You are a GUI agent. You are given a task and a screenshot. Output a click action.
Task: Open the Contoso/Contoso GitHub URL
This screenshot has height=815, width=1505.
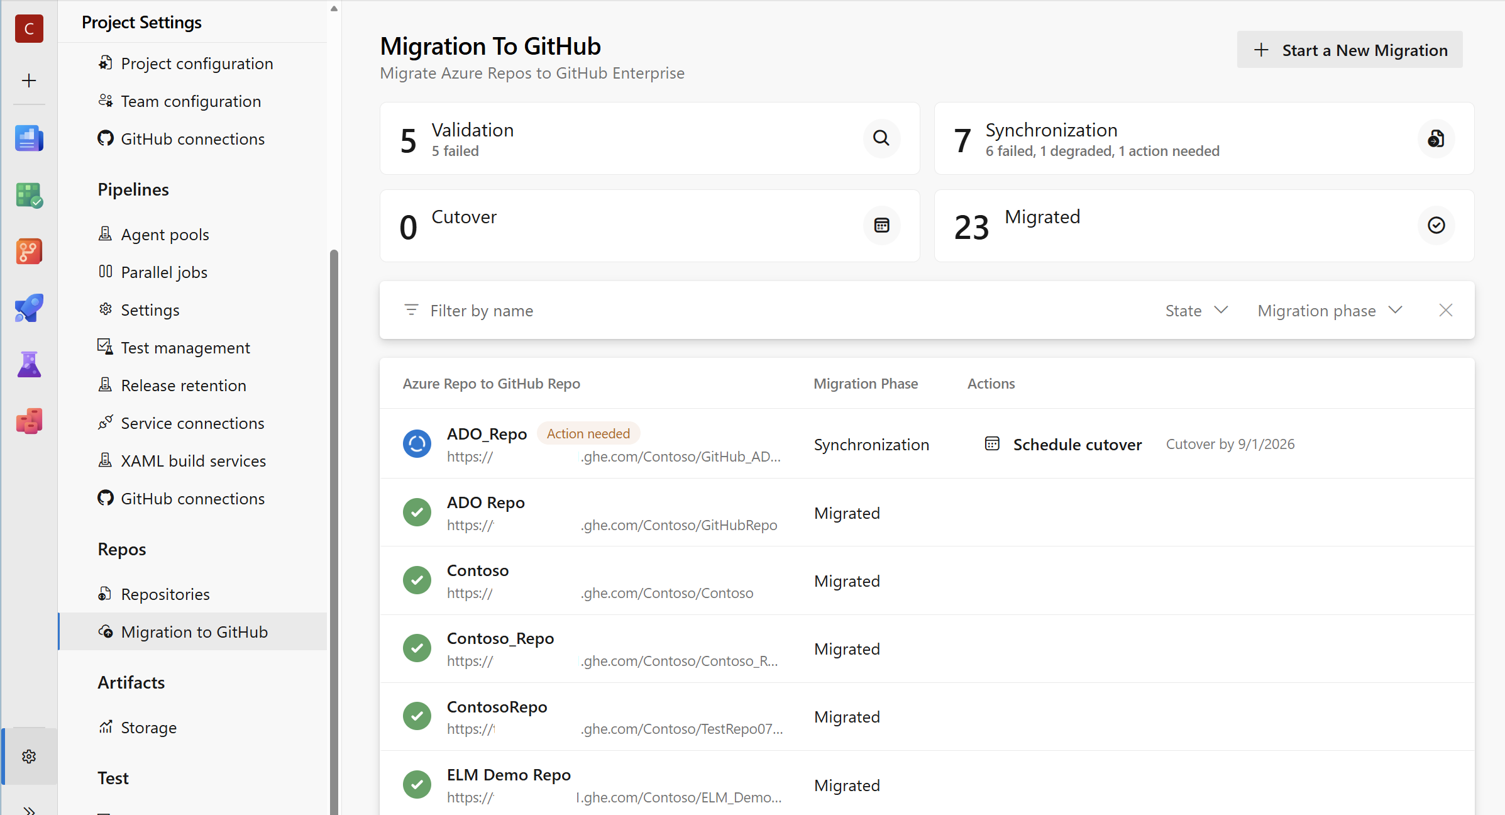point(600,593)
